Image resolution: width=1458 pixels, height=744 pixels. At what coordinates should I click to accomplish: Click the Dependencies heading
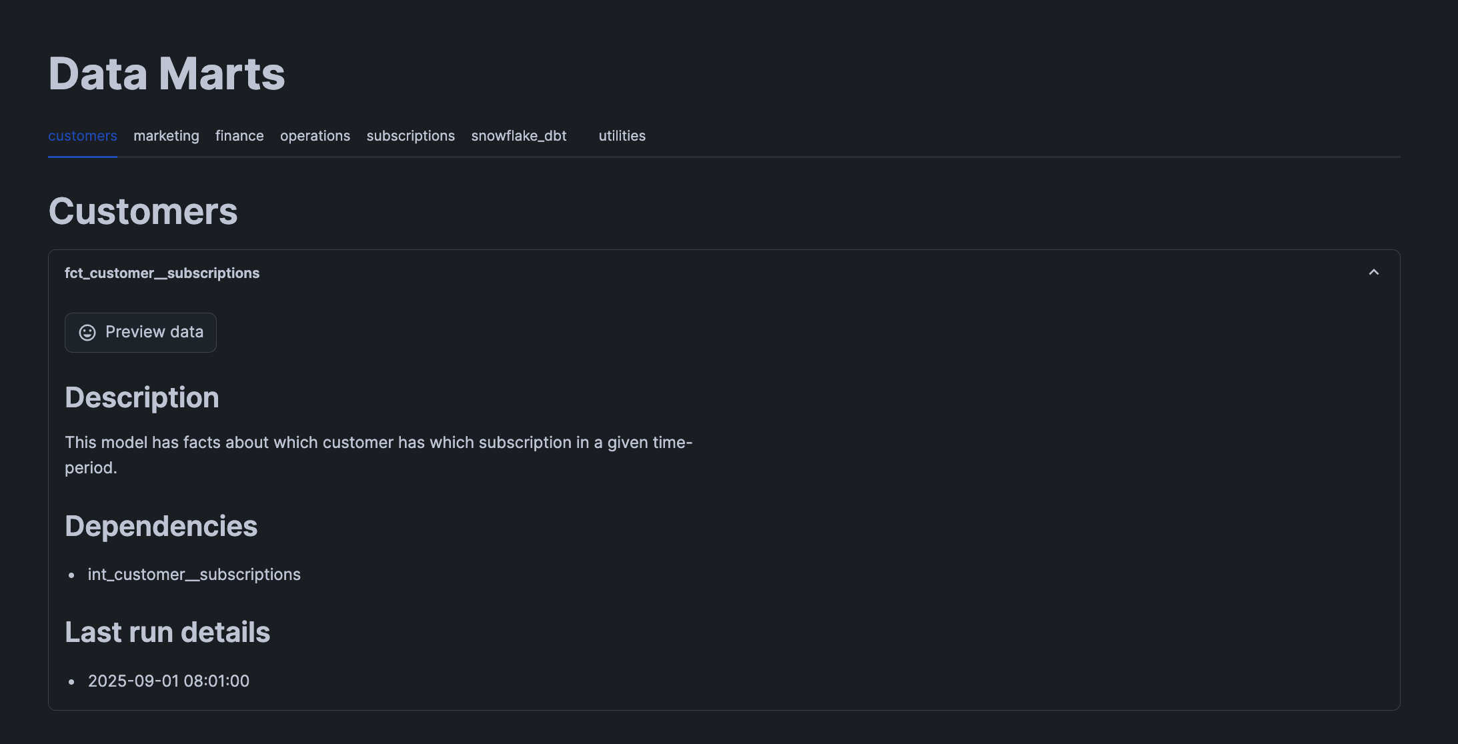[x=161, y=527]
